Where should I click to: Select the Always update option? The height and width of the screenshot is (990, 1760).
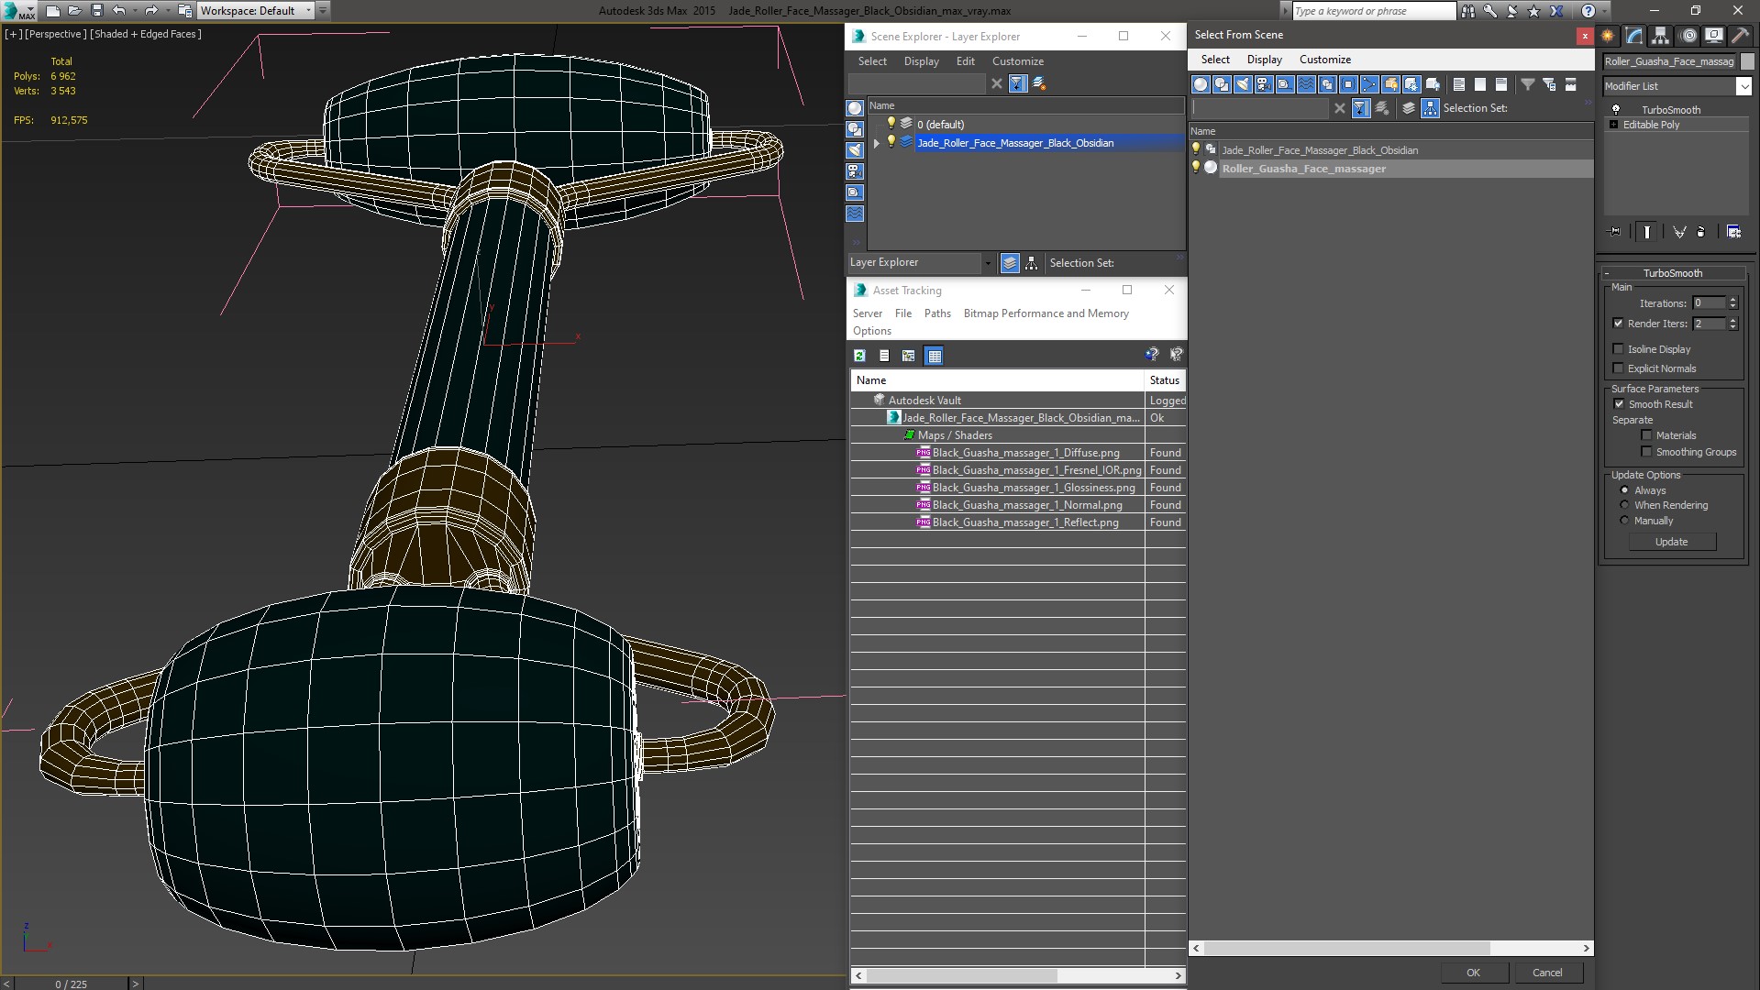(1624, 490)
